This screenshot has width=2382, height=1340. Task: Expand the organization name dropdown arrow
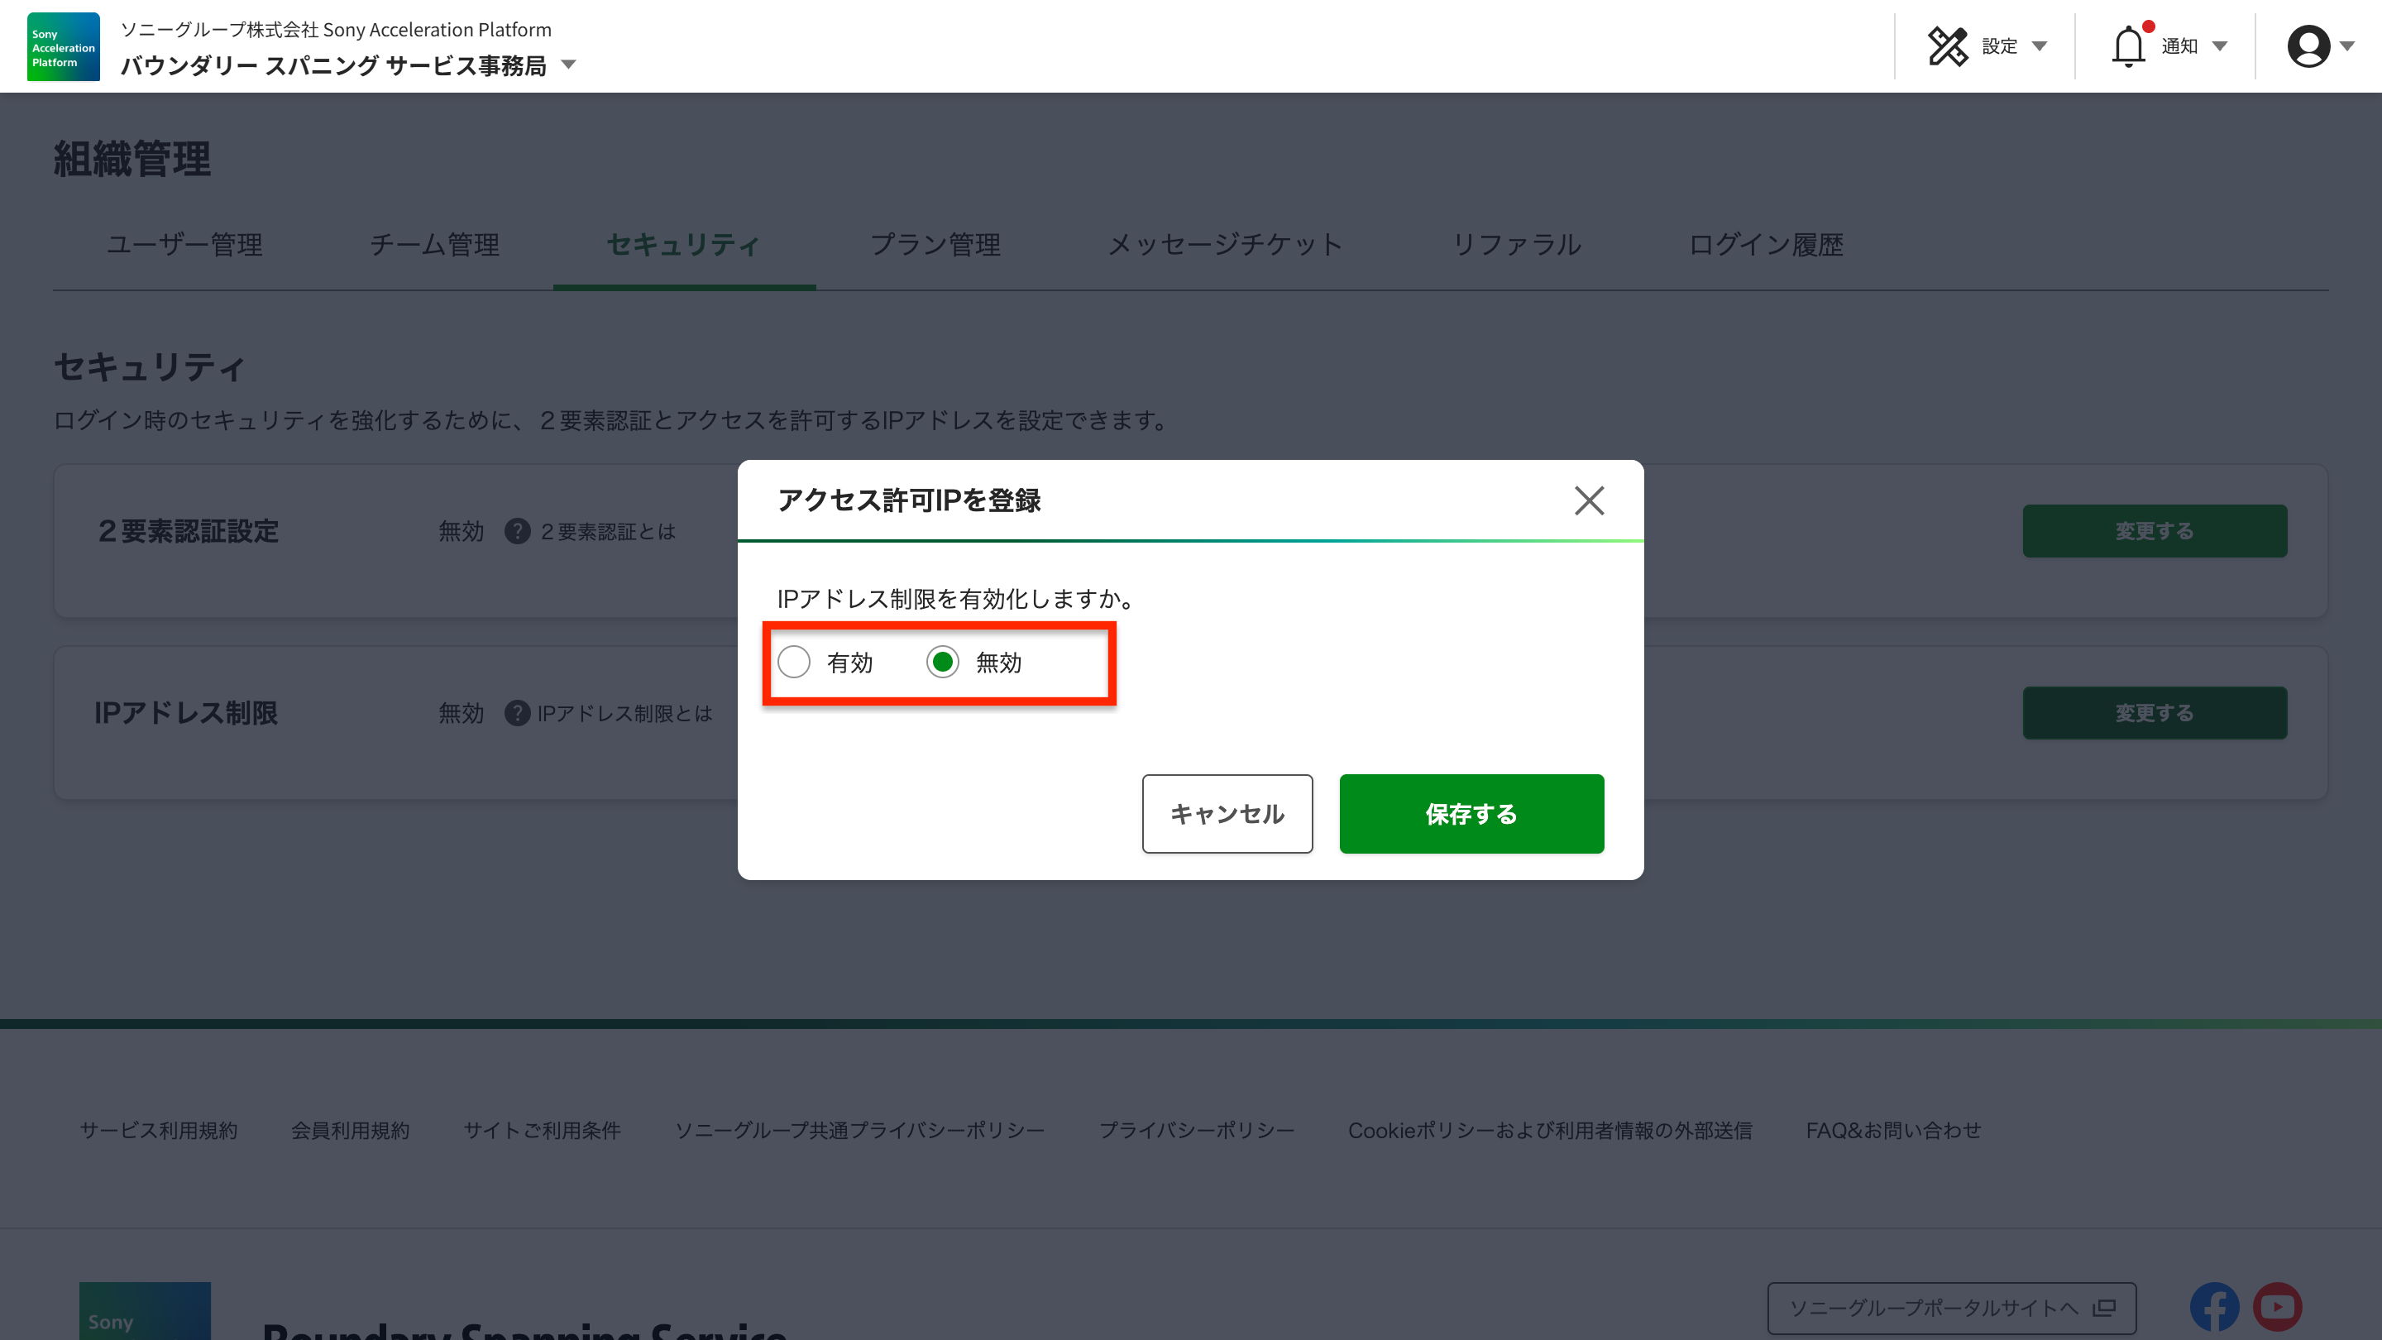point(569,65)
